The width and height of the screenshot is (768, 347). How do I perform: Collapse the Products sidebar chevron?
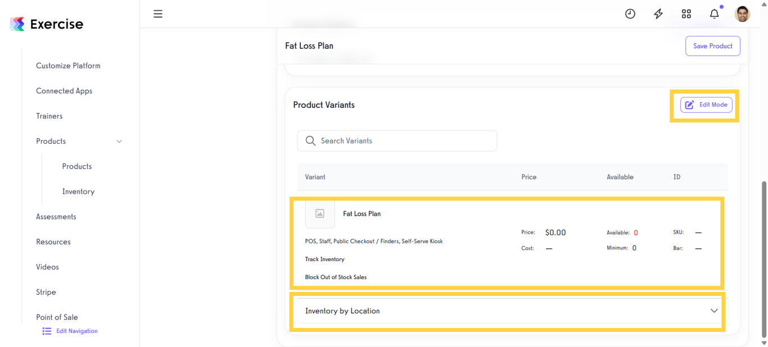click(119, 141)
